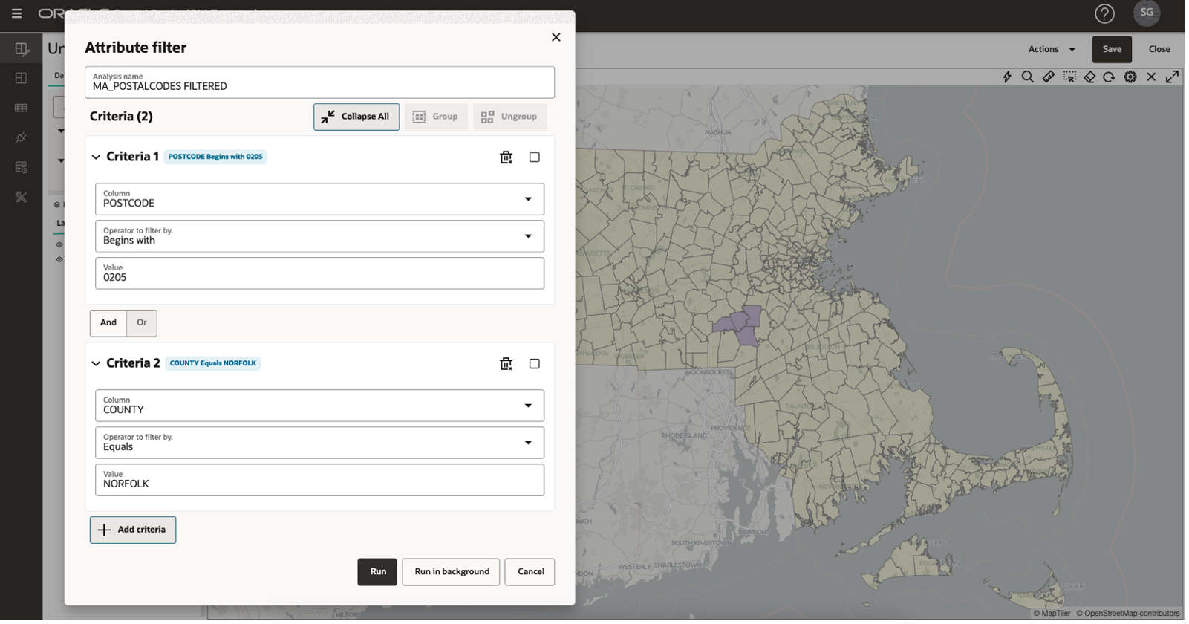Open Criteria 2 operator dropdown Equals
Image resolution: width=1189 pixels, height=624 pixels.
321,444
